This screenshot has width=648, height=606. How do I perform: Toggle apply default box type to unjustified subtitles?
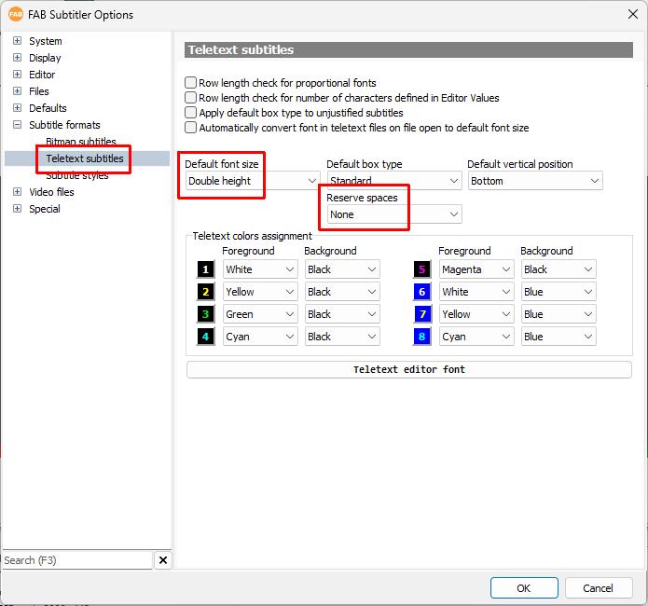190,113
